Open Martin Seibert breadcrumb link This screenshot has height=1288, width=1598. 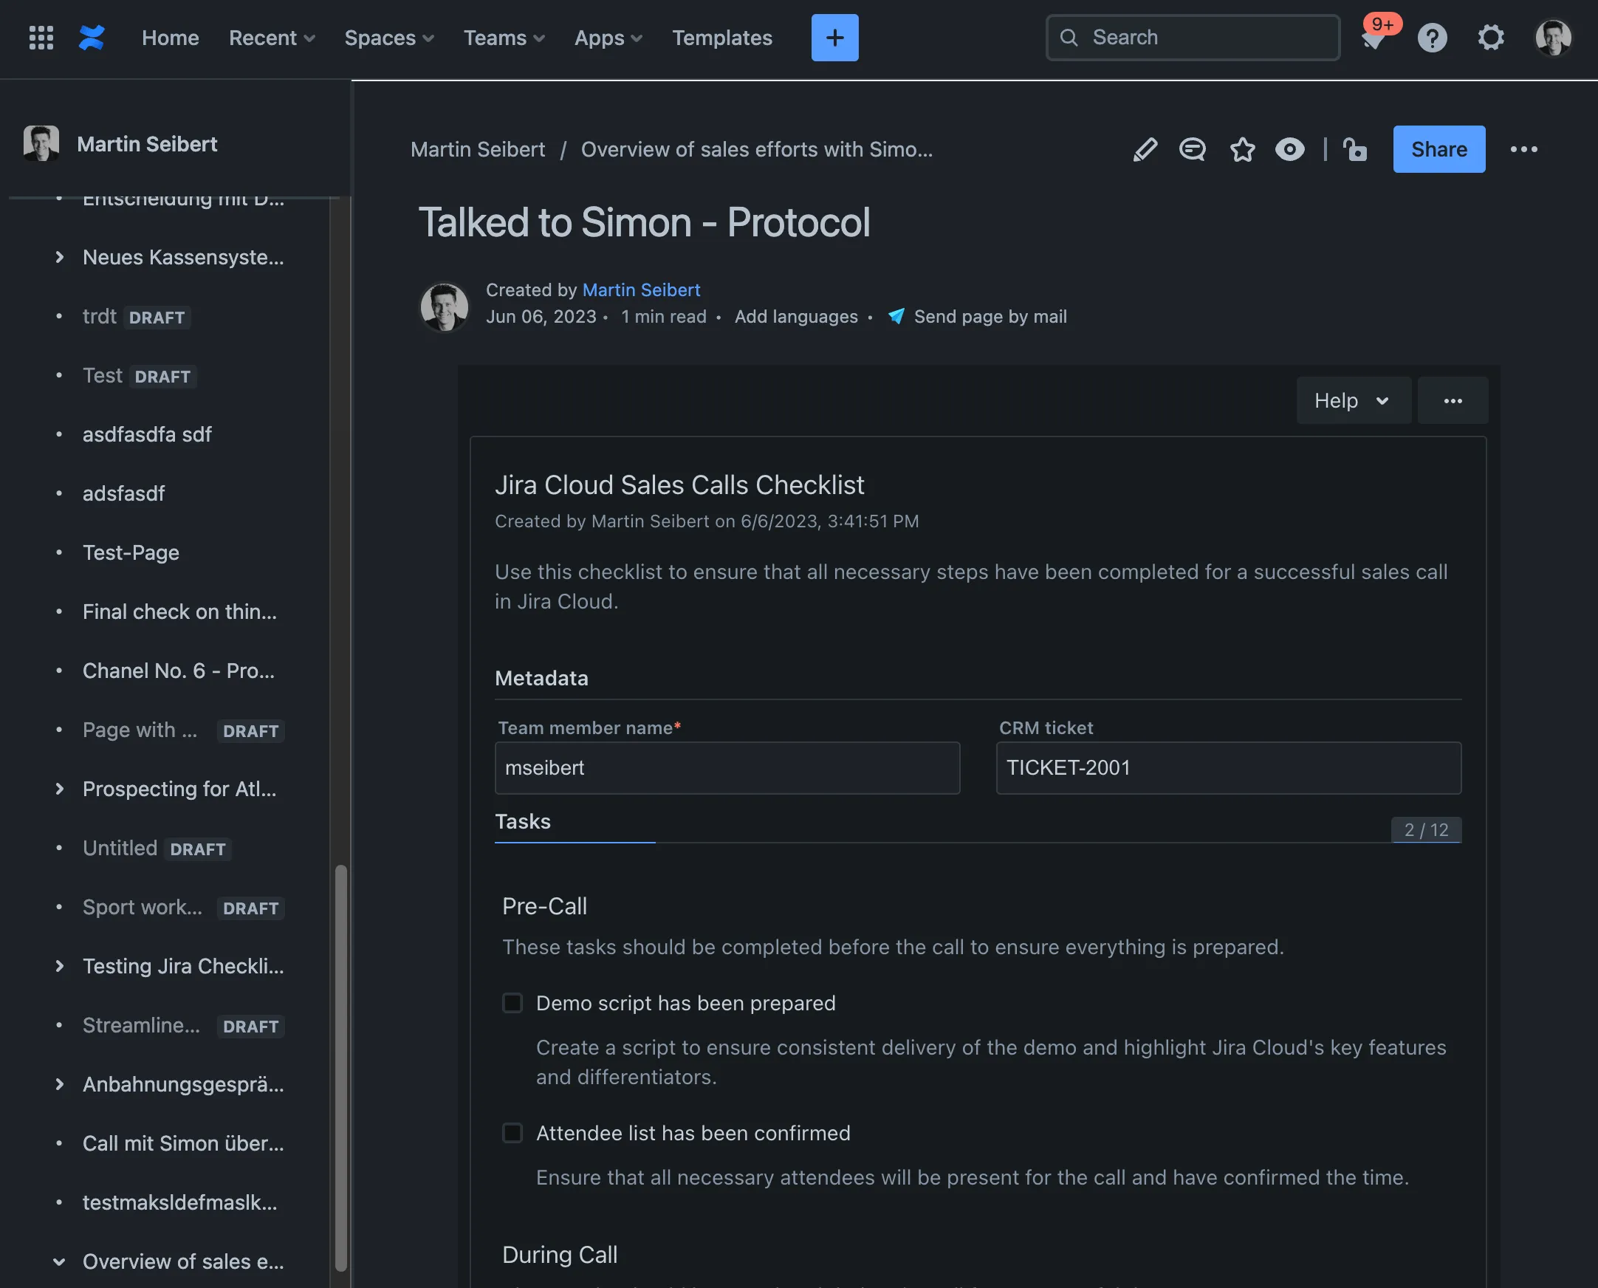(478, 149)
